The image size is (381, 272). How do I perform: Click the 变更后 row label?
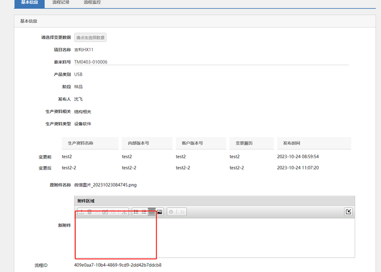pyautogui.click(x=45, y=168)
